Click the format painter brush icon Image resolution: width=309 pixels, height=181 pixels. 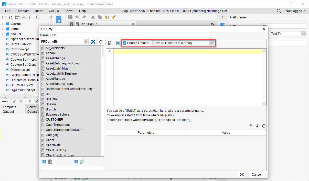[x=114, y=17]
